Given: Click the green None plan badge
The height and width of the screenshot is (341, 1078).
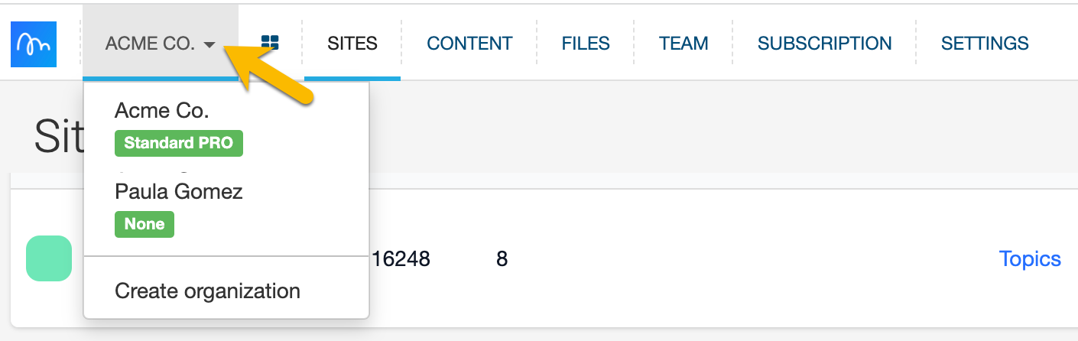Looking at the screenshot, I should (x=144, y=224).
